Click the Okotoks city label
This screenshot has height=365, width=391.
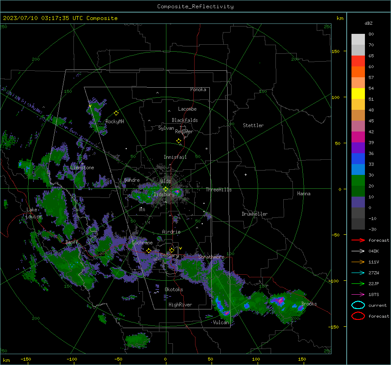pos(174,289)
